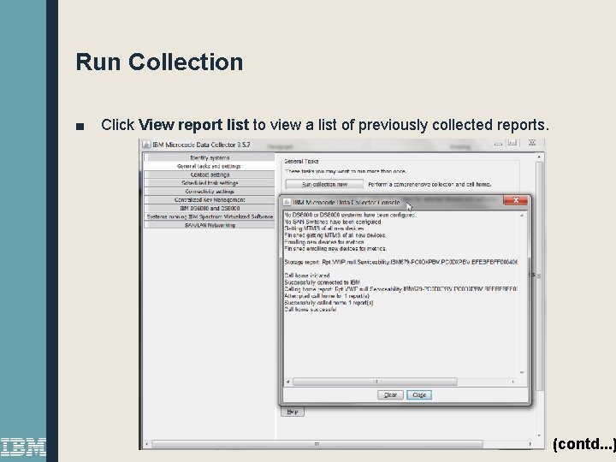Click 'Call home successful' console line

click(x=311, y=309)
